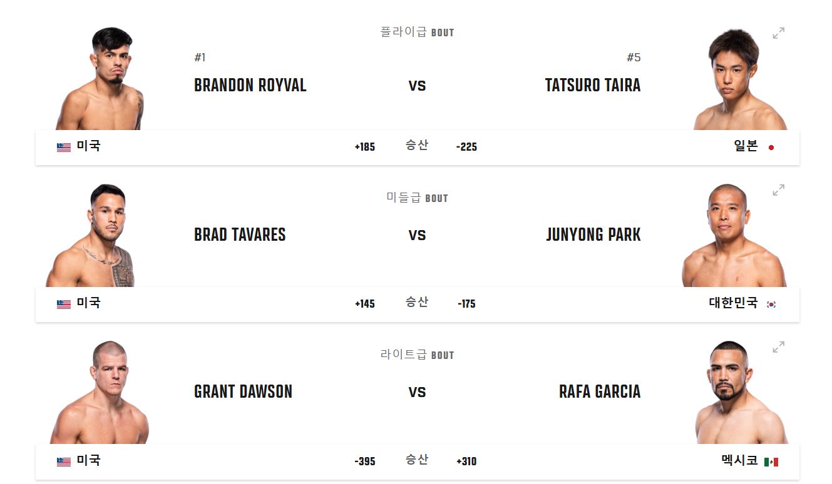Viewport: 832px width, 484px height.
Task: Click the +185 odds for Brandon Royval
Action: [365, 147]
